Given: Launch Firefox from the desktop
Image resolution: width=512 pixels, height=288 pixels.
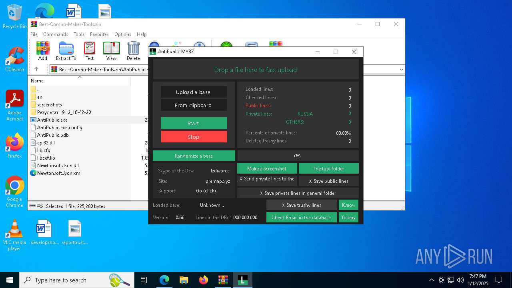Looking at the screenshot, I should pyautogui.click(x=14, y=146).
